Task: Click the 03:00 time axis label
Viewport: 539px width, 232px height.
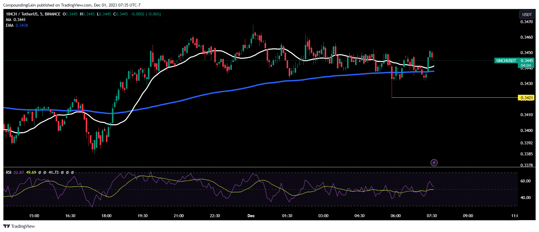Action: 323,216
